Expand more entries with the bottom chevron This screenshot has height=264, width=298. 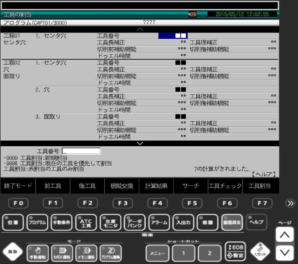(x=140, y=143)
